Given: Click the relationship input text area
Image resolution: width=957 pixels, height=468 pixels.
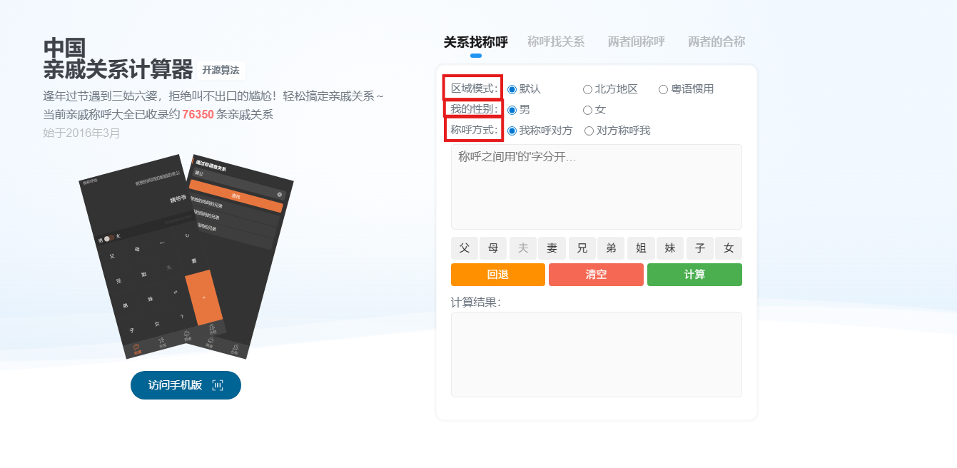Looking at the screenshot, I should pos(596,187).
